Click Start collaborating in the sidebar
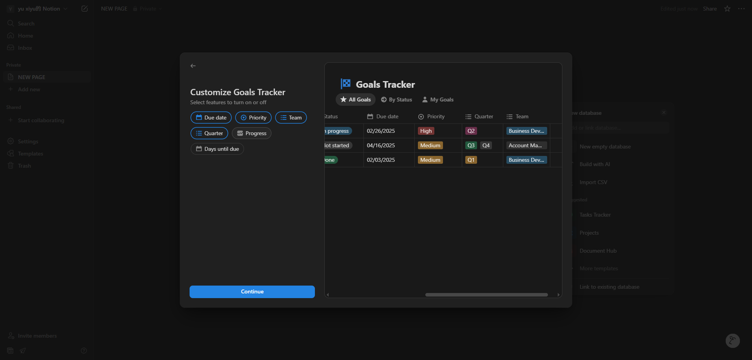The width and height of the screenshot is (752, 360). coord(47,120)
